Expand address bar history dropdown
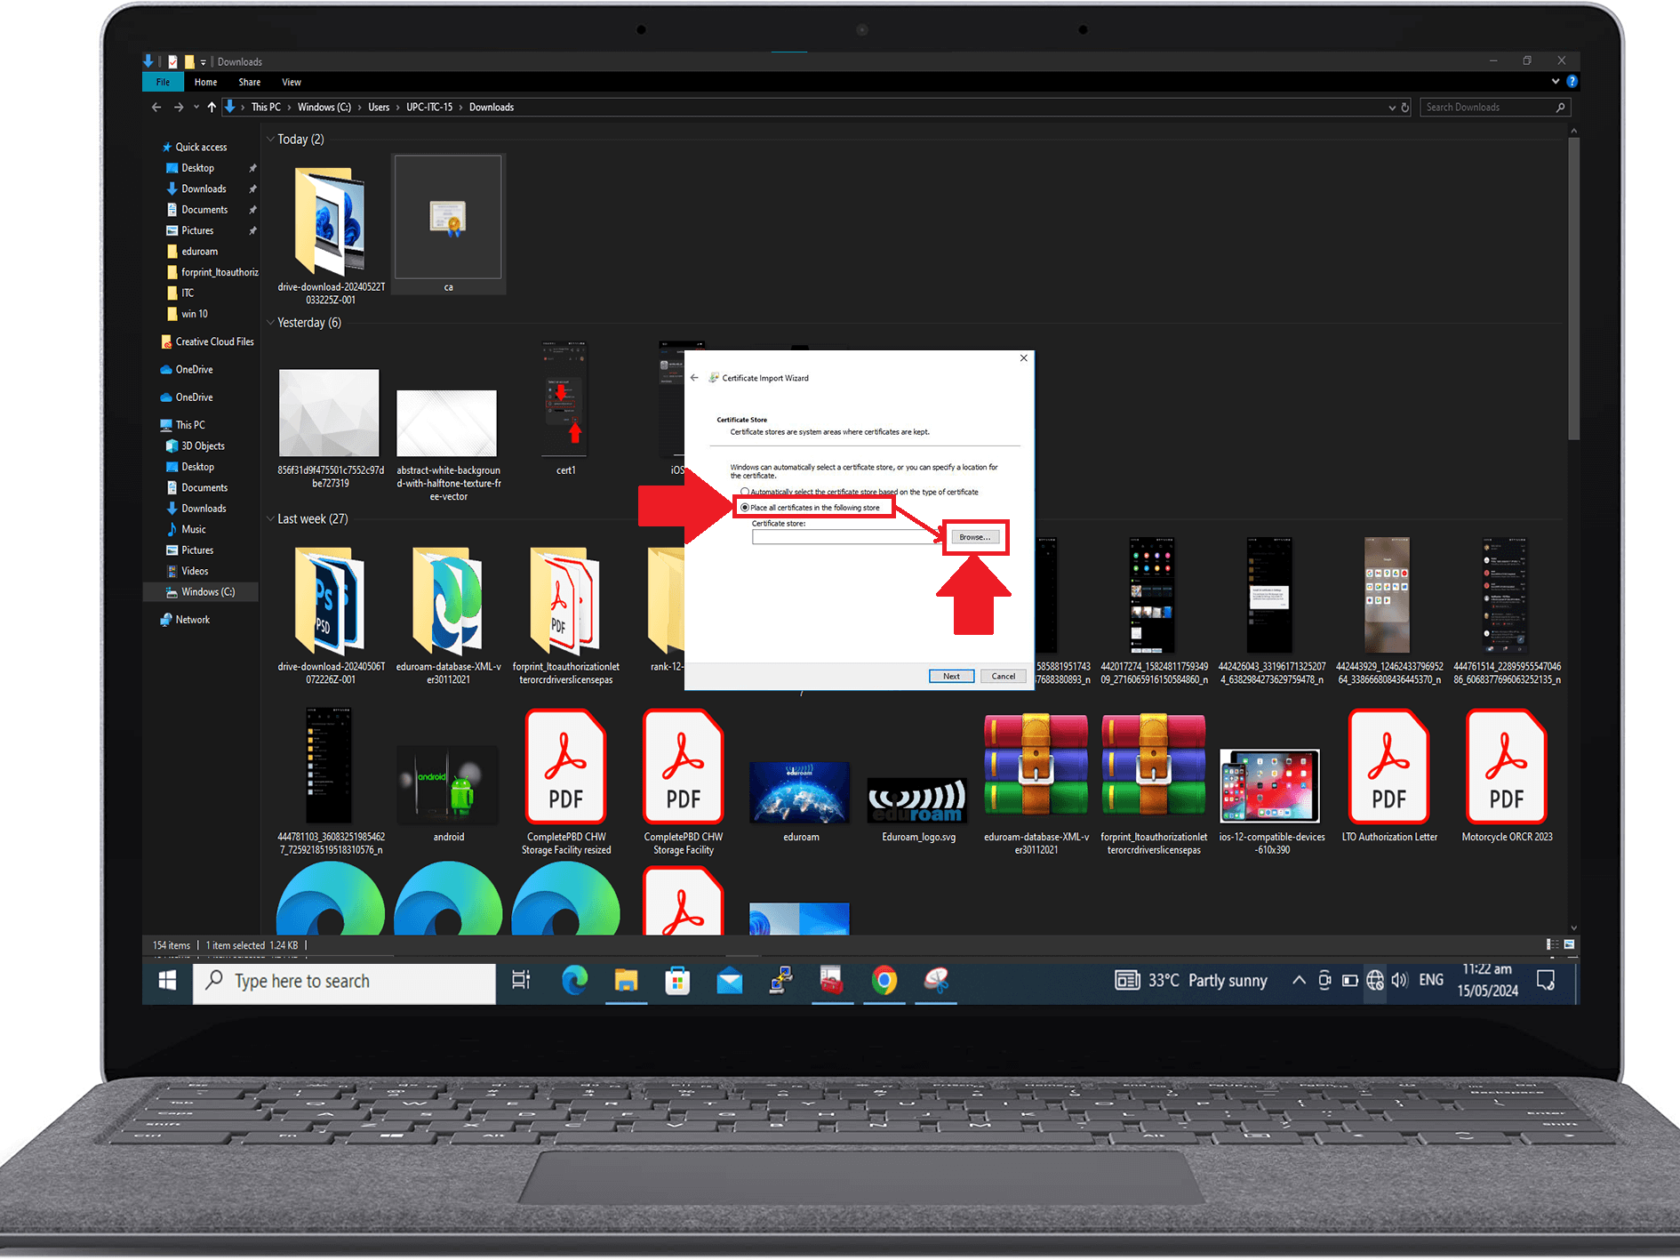This screenshot has height=1260, width=1680. (1392, 108)
